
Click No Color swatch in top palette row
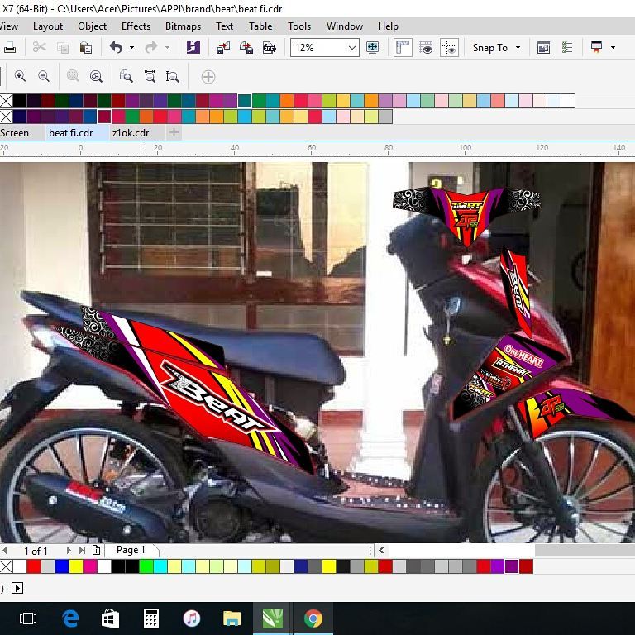point(6,101)
